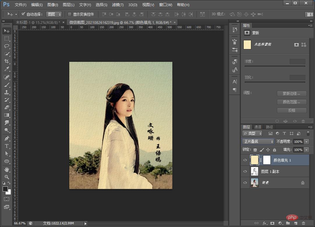The image size is (315, 227).
Task: Toggle Quick Mask mode
Action: pyautogui.click(x=7, y=199)
